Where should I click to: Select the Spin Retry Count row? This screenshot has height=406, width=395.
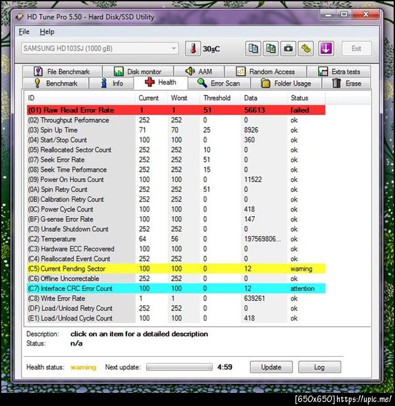[x=176, y=189]
